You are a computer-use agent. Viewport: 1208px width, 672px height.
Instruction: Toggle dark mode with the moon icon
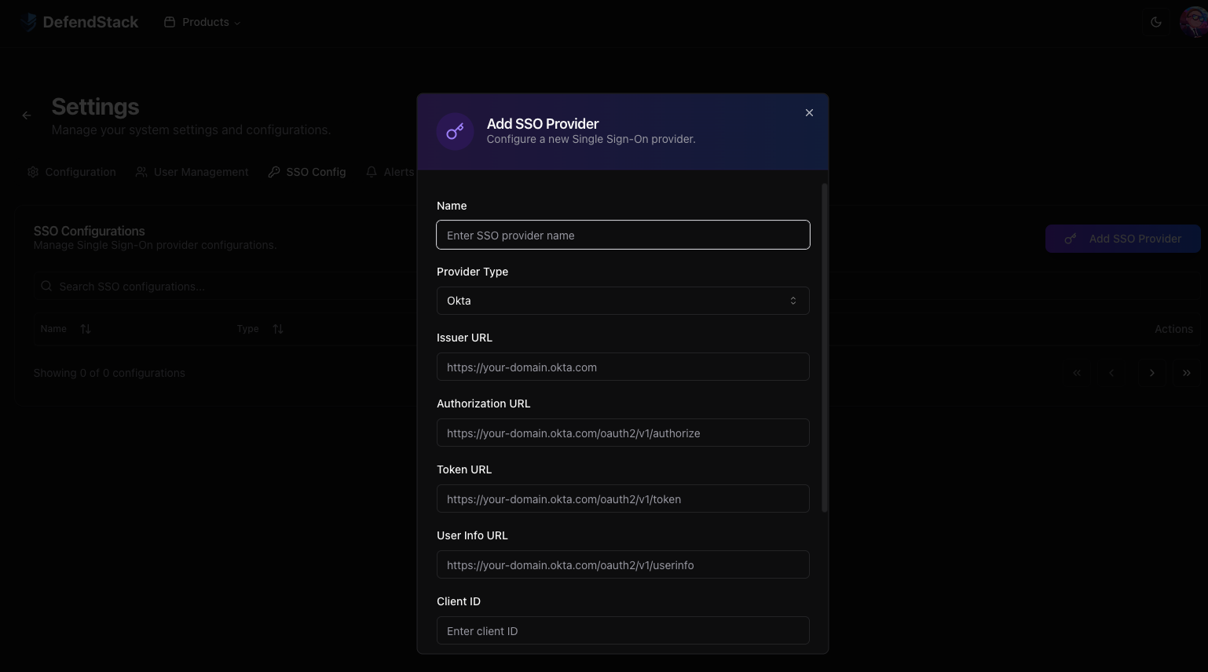coord(1155,22)
